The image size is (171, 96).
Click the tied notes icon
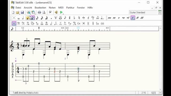pyautogui.click(x=60, y=18)
